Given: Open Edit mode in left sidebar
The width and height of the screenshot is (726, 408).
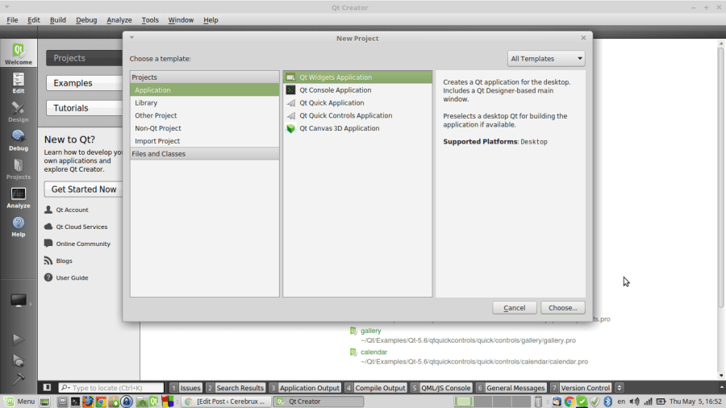Looking at the screenshot, I should coord(19,83).
